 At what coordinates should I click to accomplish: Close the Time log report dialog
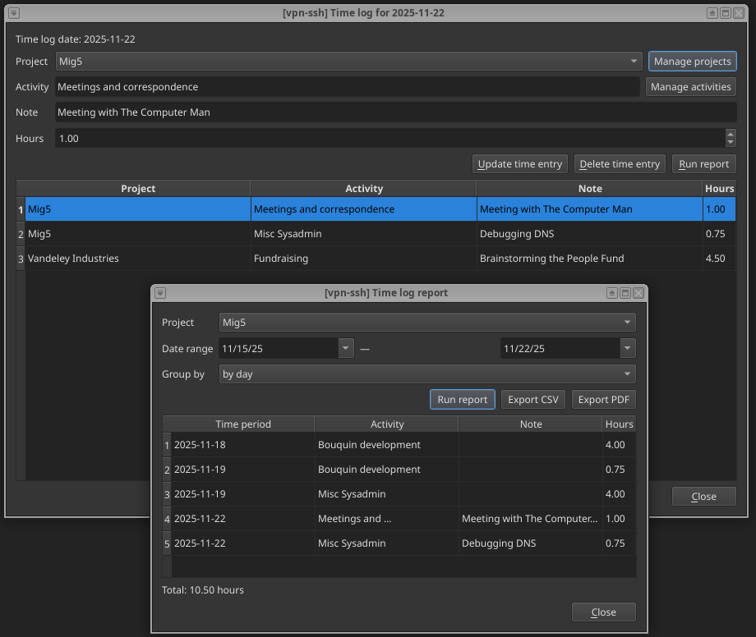coord(603,612)
